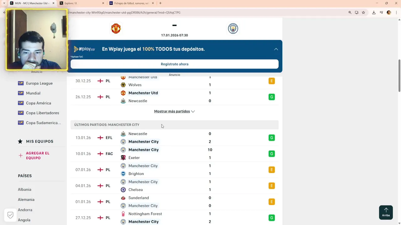This screenshot has height=225, width=401.
Task: Open Copa Libertadores in the sidebar
Action: [x=42, y=113]
